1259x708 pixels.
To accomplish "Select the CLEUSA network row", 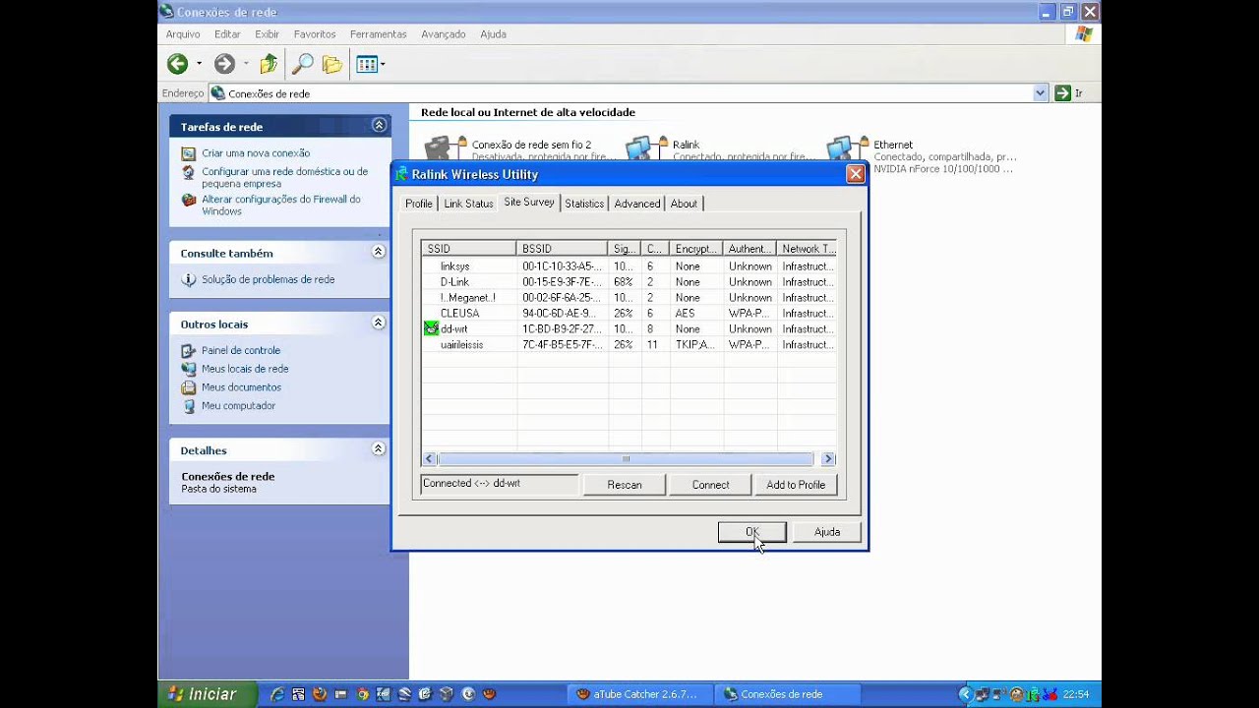I will [x=629, y=314].
